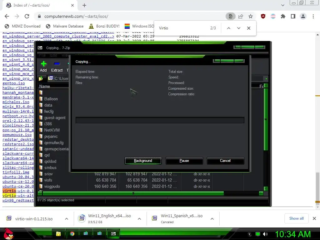Click the up-folder icon in 7-Zip address bar
Viewport: 320px width, 240px height.
41,78
